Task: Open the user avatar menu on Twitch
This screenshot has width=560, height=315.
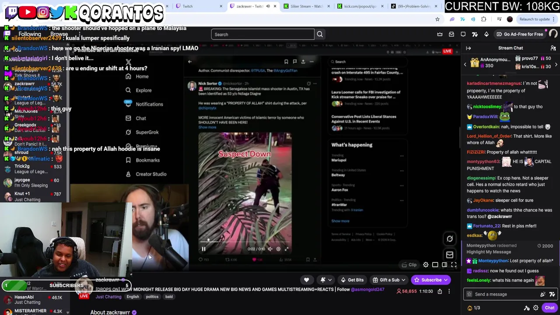Action: (554, 34)
